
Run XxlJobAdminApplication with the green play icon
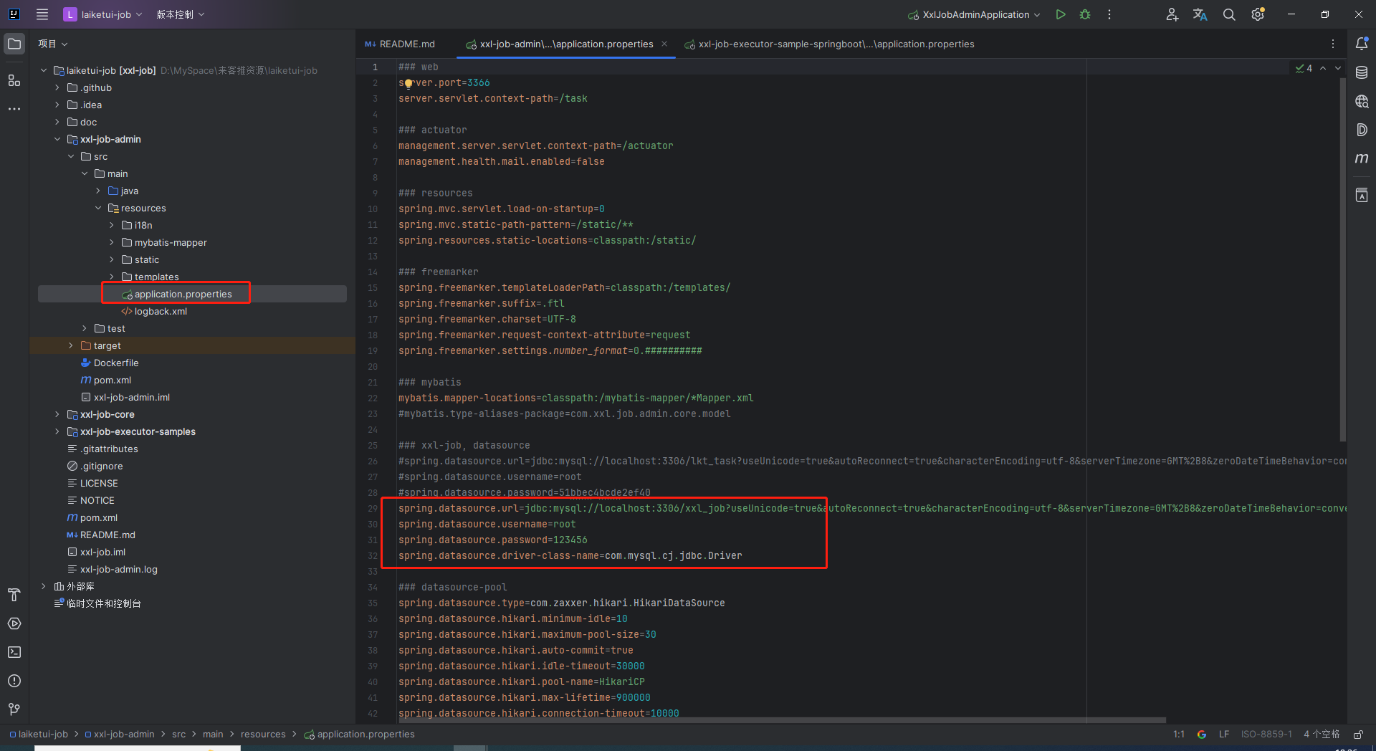(1061, 14)
